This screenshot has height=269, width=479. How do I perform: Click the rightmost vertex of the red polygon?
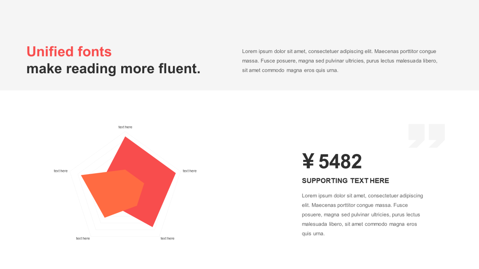pyautogui.click(x=175, y=173)
